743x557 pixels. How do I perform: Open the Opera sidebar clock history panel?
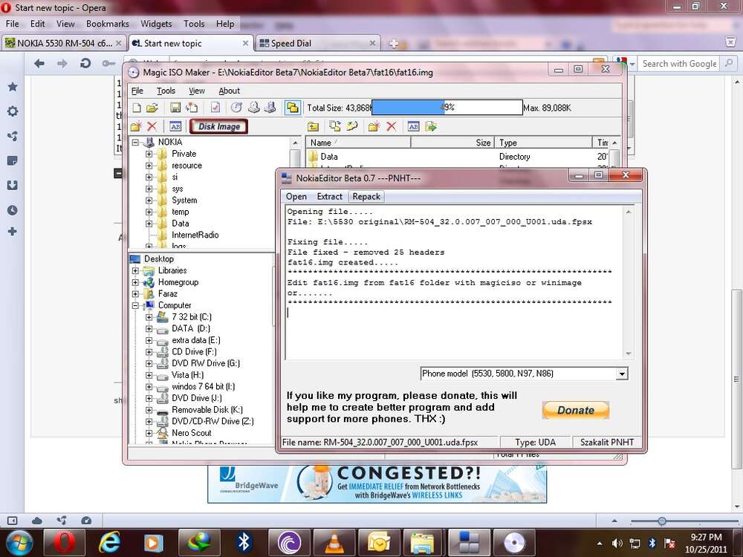(13, 210)
